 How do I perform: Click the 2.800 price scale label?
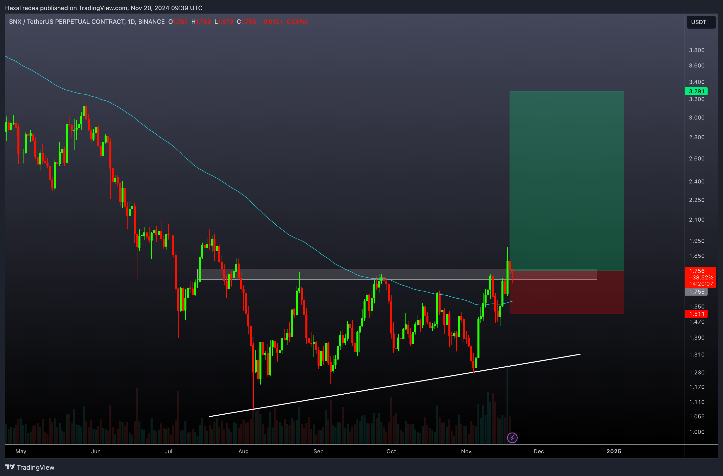click(x=696, y=137)
